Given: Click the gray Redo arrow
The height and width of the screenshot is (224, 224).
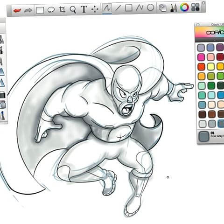Looking at the screenshot, I should (28, 10).
